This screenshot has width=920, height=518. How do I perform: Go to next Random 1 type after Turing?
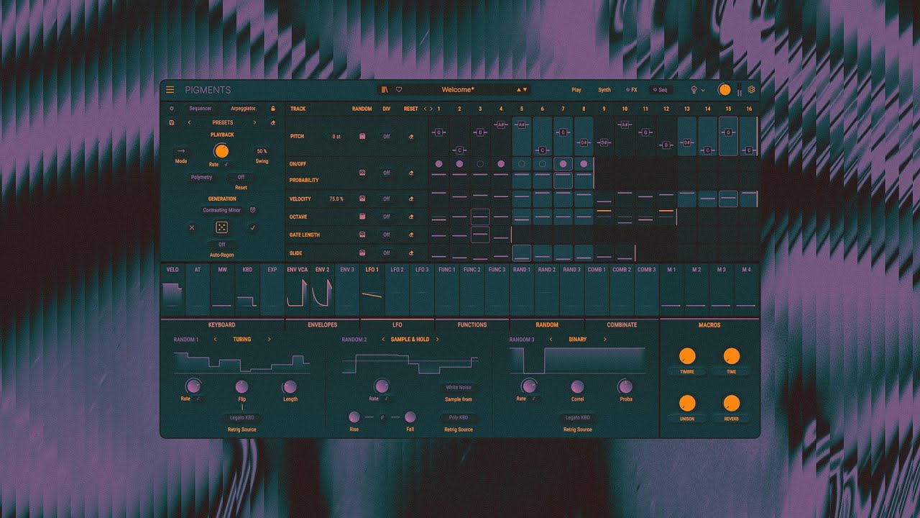[x=270, y=339]
